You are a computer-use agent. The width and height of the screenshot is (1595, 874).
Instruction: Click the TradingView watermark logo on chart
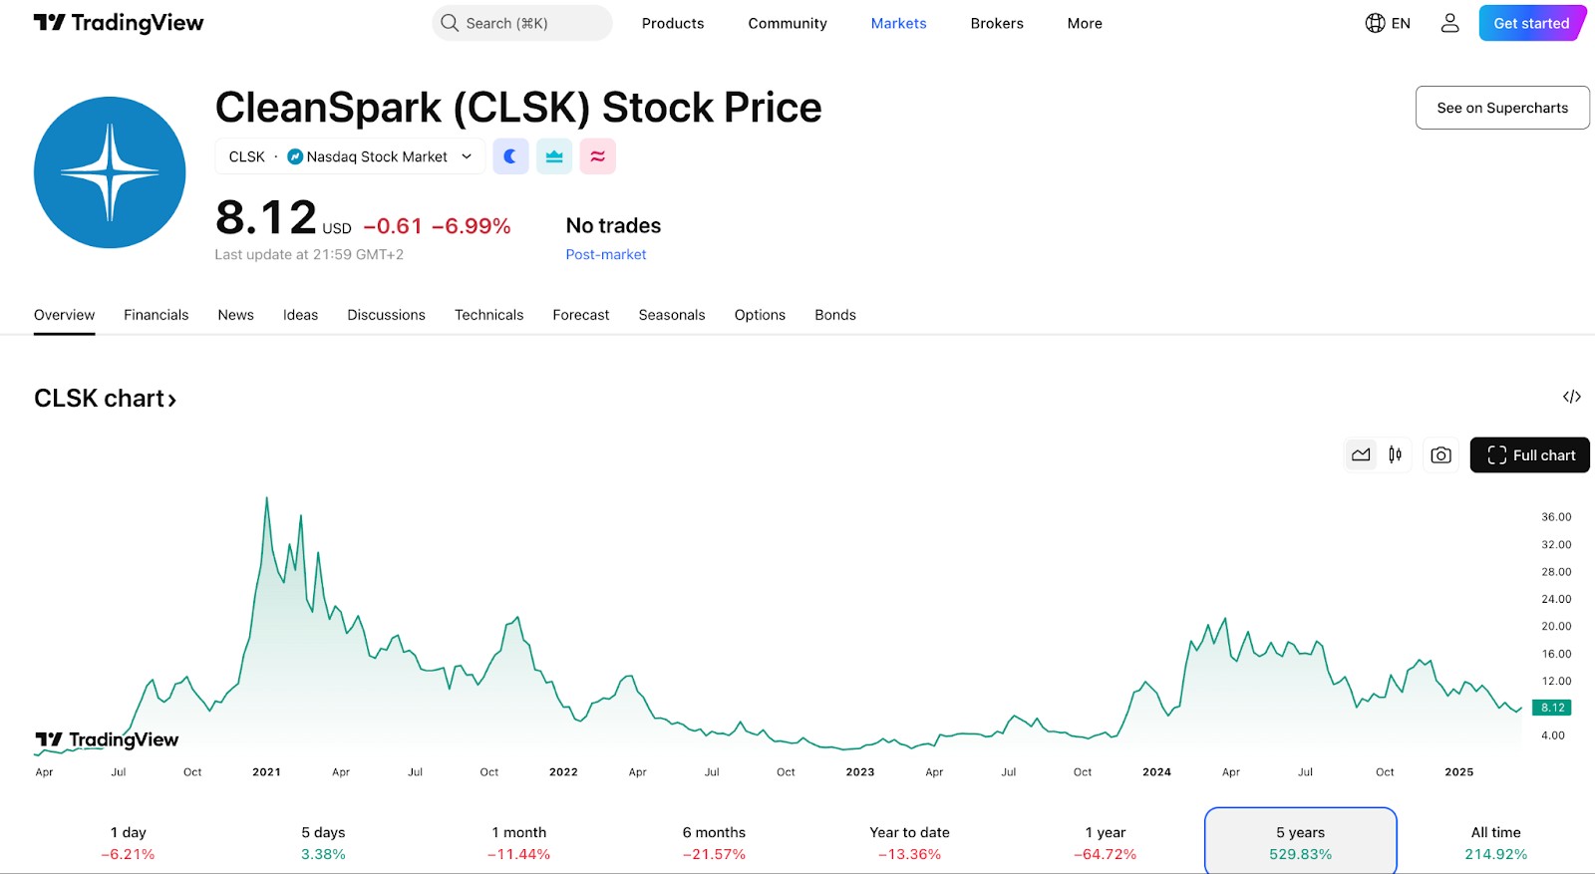point(107,739)
